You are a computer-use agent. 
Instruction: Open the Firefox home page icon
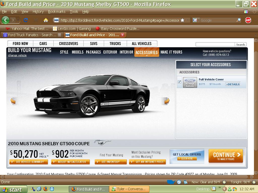pyautogui.click(x=46, y=20)
